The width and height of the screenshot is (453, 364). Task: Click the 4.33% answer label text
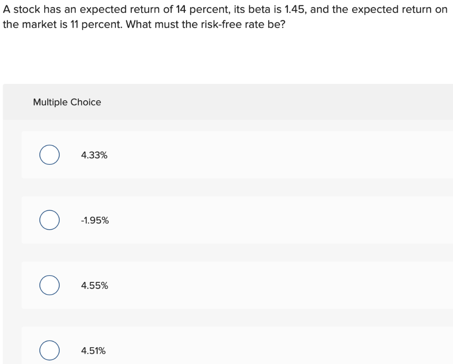click(94, 155)
